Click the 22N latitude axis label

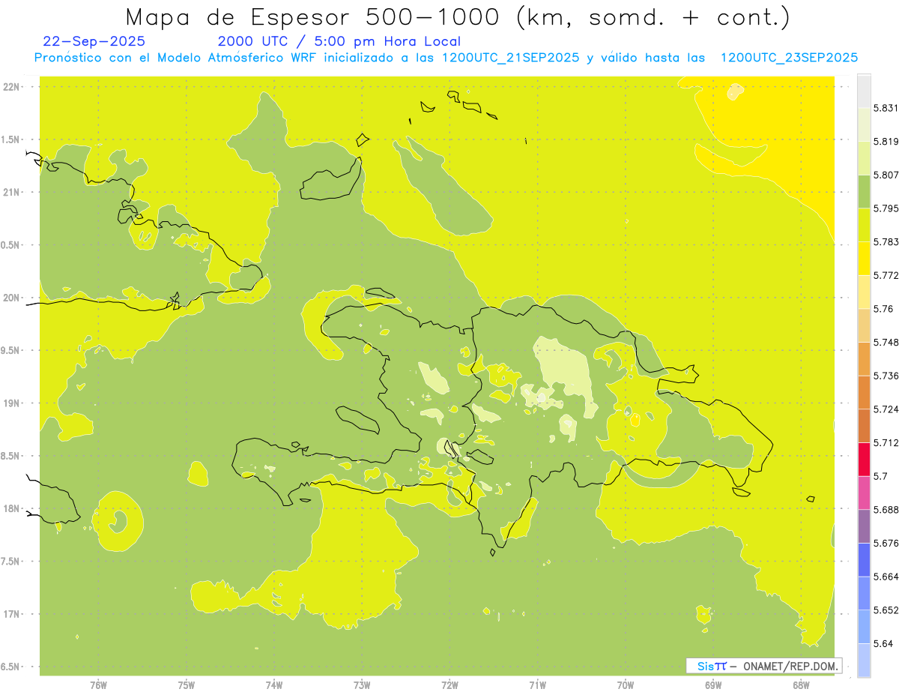pyautogui.click(x=12, y=87)
